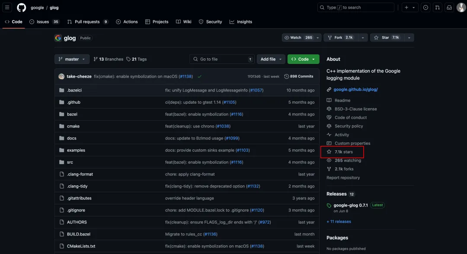Open google.github.io/glog/ website link
This screenshot has height=254, width=467.
click(355, 89)
